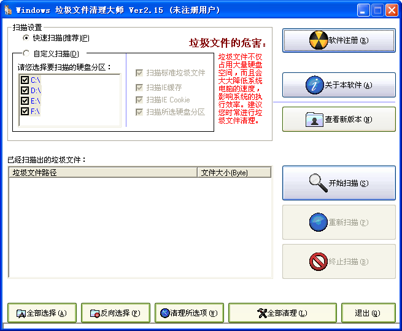Image resolution: width=402 pixels, height=331 pixels.
Task: Click the folder icon on 查看新版本 button
Action: 314,120
